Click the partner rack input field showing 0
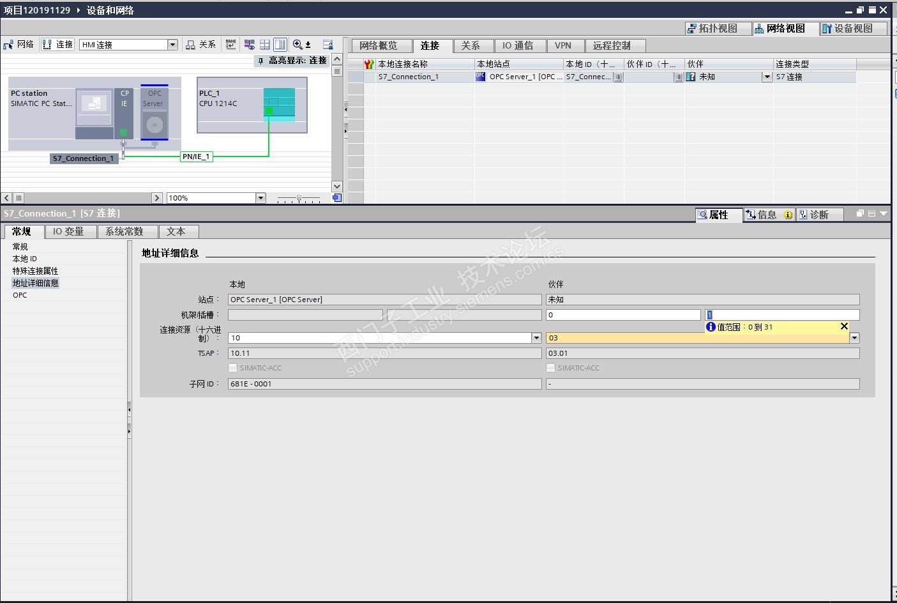This screenshot has width=897, height=603. [x=623, y=315]
